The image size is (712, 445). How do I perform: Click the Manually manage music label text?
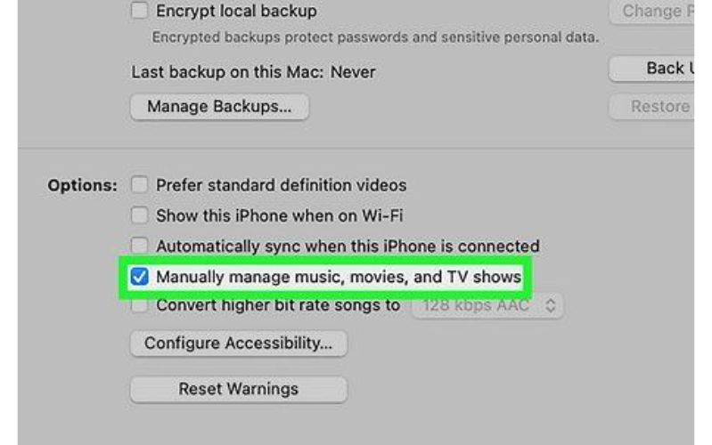pos(339,277)
